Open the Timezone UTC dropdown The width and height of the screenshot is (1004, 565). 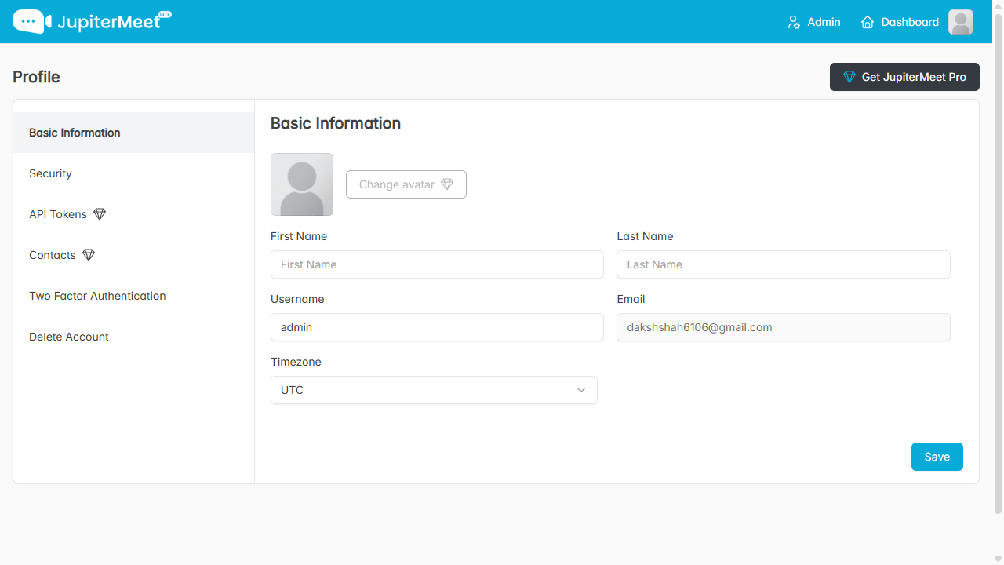tap(434, 390)
